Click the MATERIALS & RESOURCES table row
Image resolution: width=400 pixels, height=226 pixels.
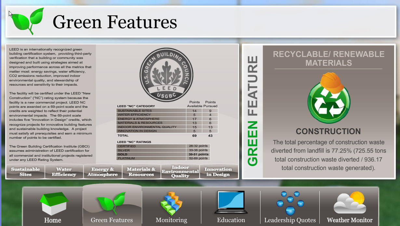[x=167, y=123]
